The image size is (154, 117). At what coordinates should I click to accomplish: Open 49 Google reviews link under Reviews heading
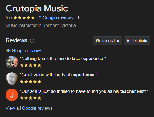point(24,50)
